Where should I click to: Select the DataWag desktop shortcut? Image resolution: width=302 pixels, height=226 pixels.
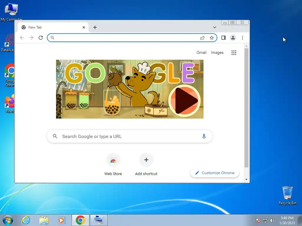tap(8, 43)
